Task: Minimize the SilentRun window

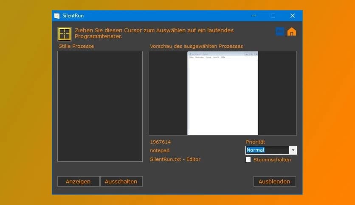Action: pos(254,16)
